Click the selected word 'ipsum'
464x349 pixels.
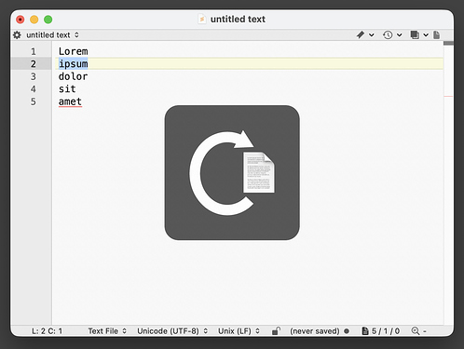[x=74, y=64]
